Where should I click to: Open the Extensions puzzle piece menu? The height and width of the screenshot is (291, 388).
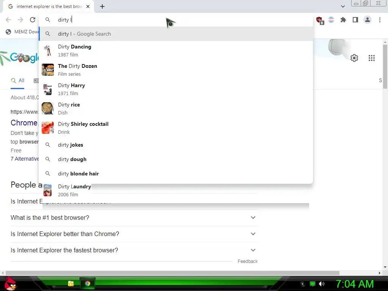pos(343,20)
